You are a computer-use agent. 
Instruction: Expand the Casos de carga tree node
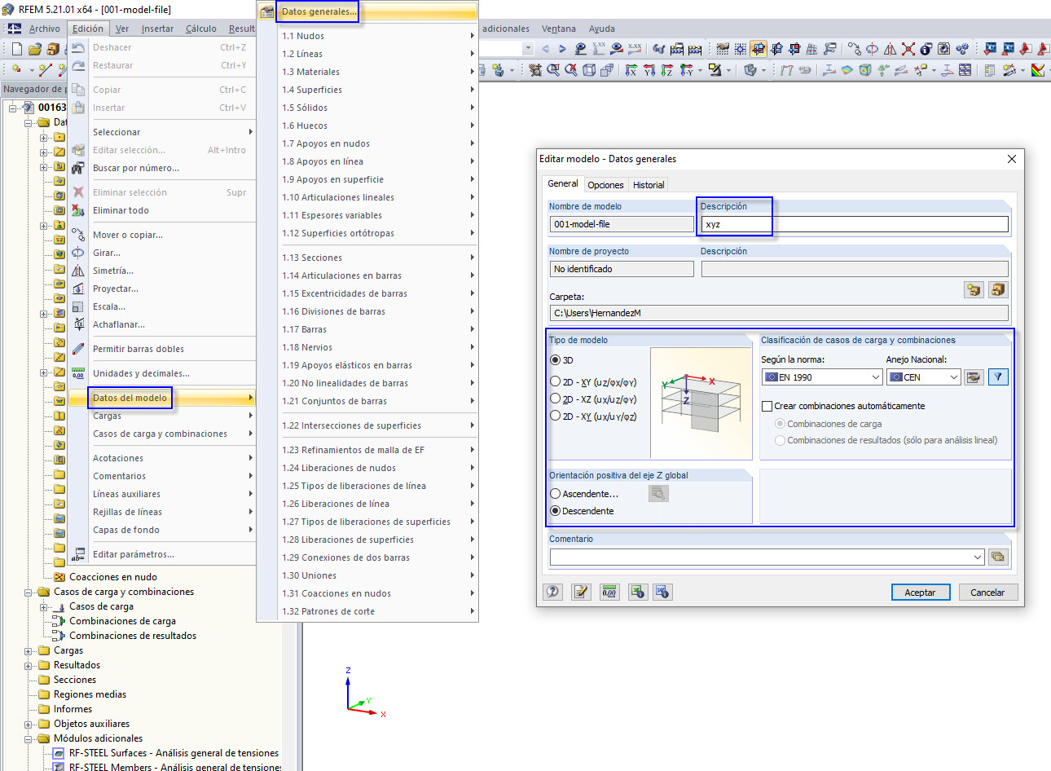point(44,607)
